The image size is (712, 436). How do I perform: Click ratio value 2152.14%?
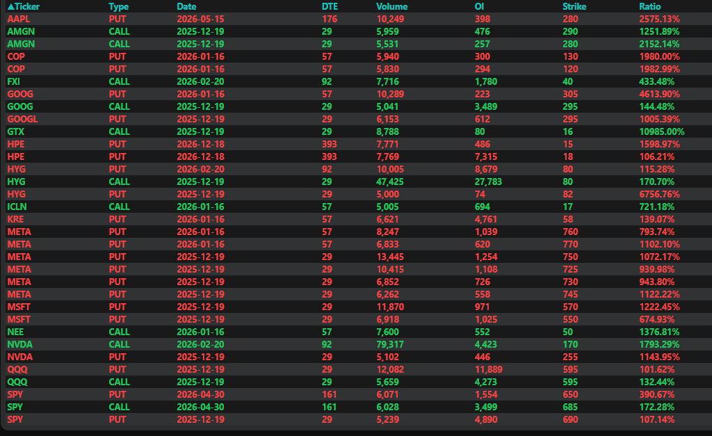(x=659, y=44)
